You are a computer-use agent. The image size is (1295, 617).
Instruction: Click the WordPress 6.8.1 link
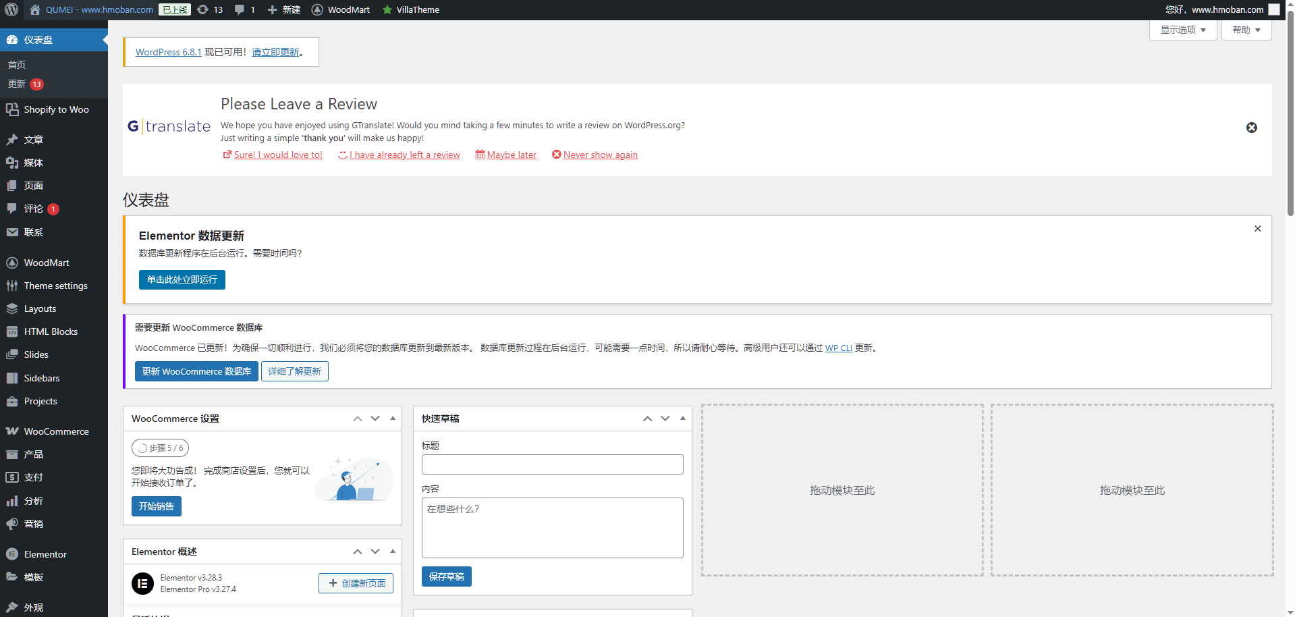pyautogui.click(x=169, y=52)
